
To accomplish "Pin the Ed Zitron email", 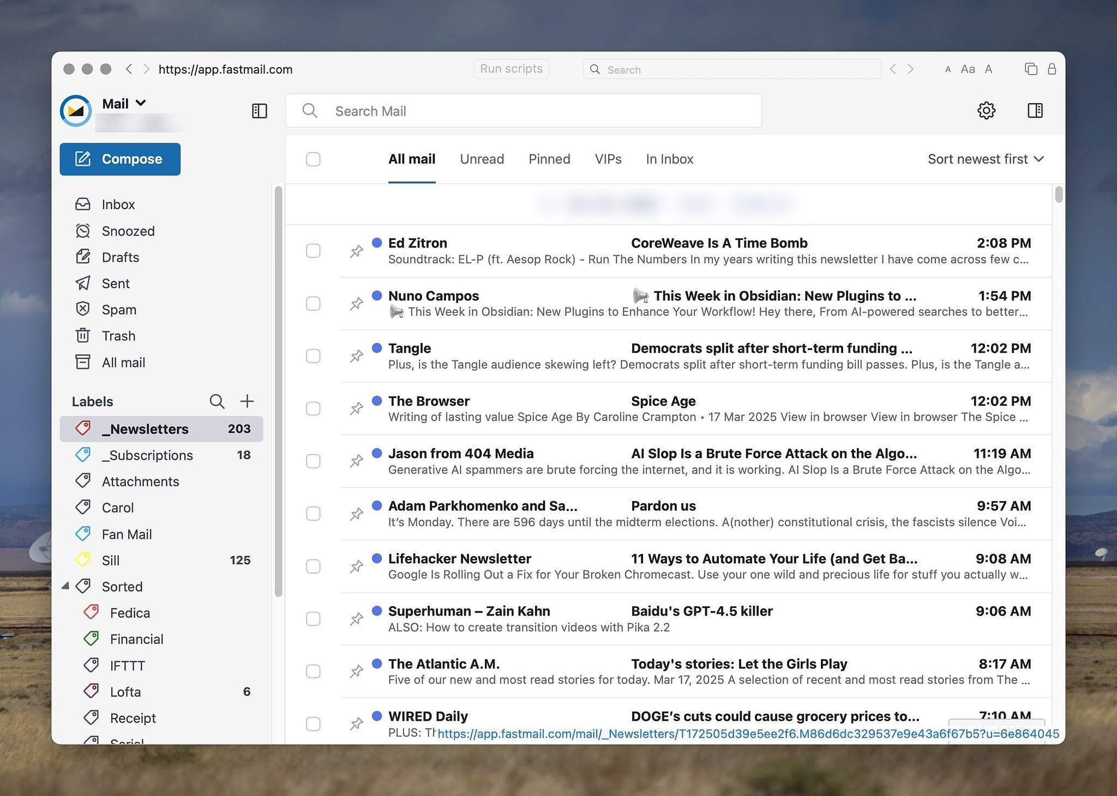I will coord(357,251).
